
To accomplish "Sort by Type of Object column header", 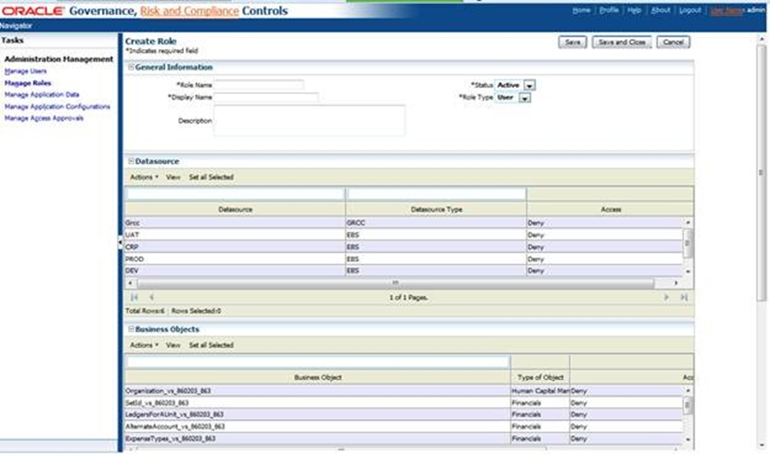I will (x=540, y=378).
